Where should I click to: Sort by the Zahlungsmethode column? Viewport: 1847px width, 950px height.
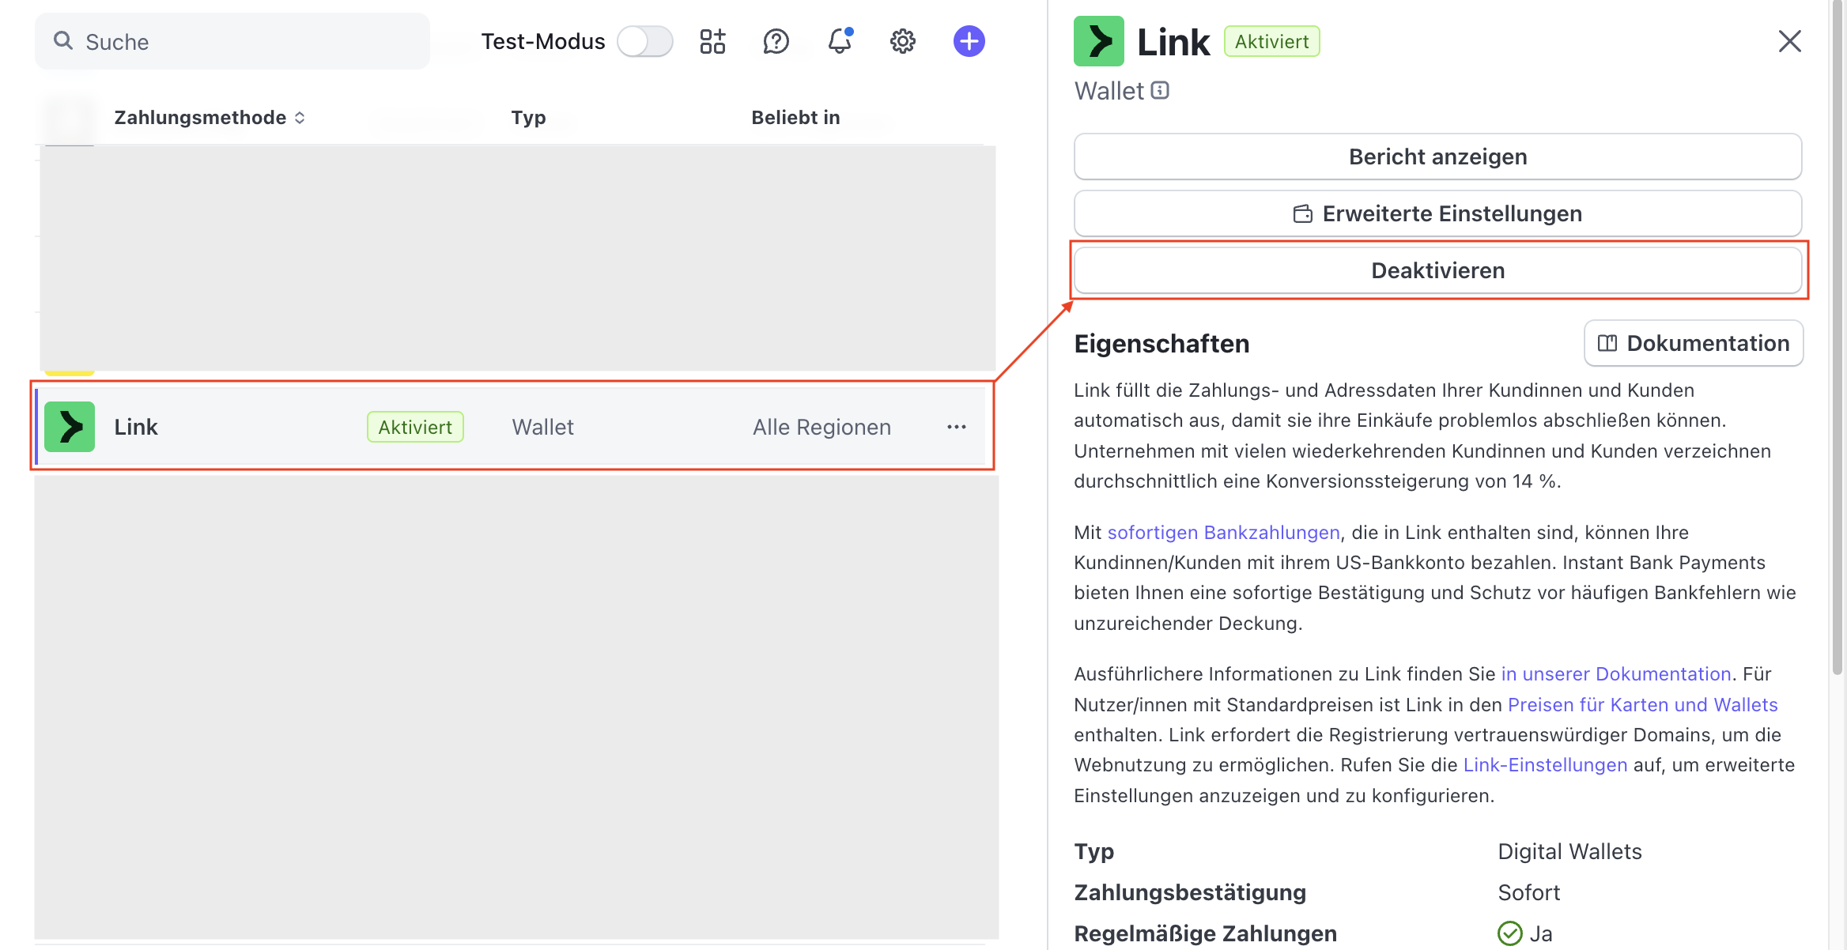pyautogui.click(x=210, y=118)
